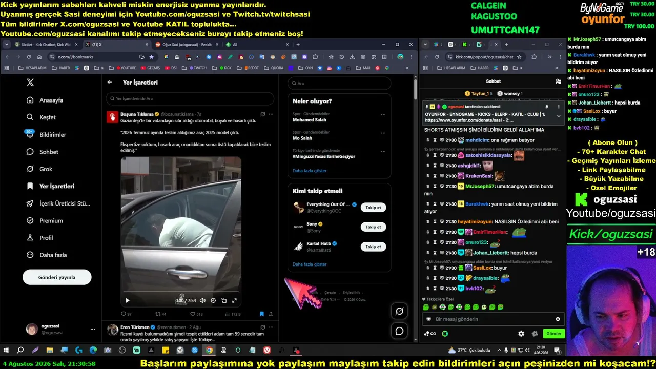Open oguzsasi account menu dots

click(x=93, y=329)
